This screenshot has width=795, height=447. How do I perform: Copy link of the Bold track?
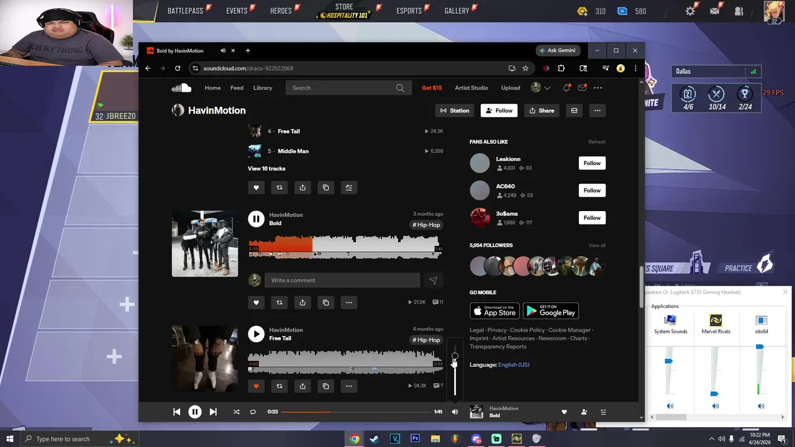coord(325,302)
